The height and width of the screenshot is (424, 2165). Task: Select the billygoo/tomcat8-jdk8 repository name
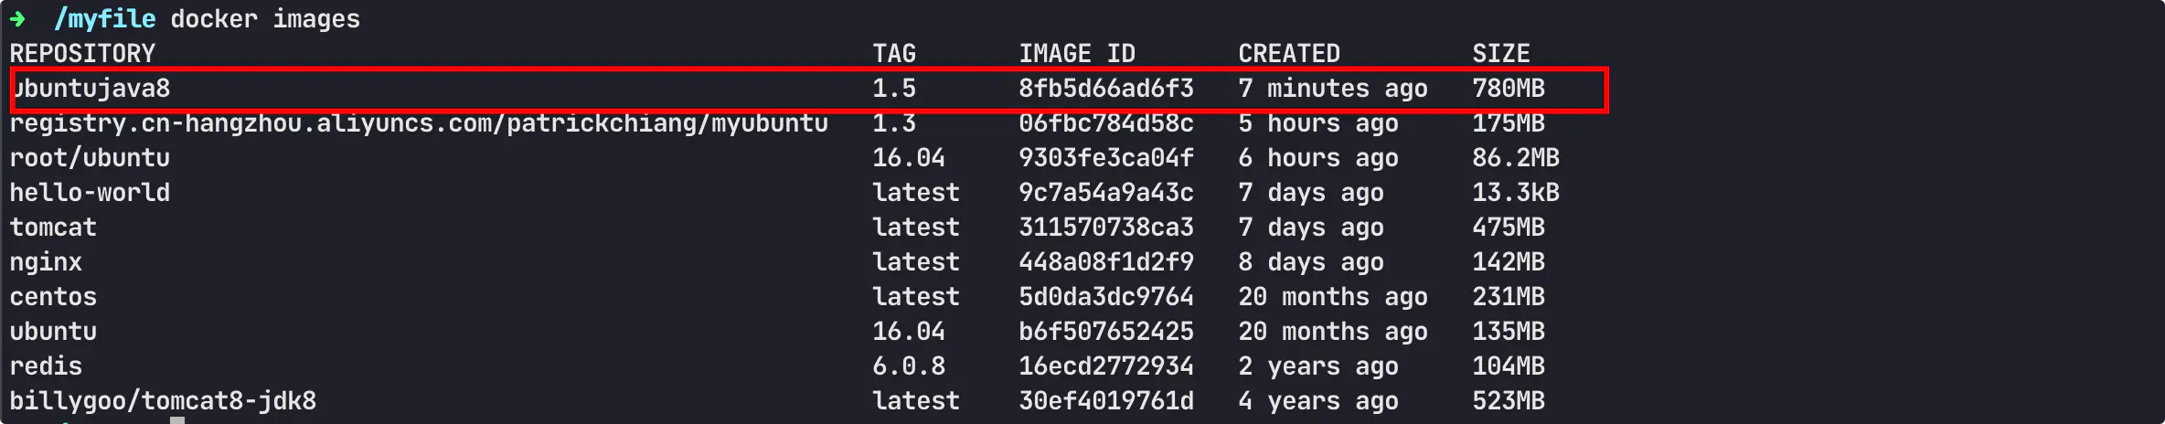click(163, 401)
